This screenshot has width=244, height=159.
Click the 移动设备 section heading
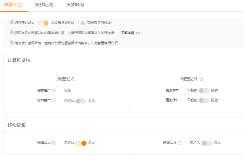16,125
